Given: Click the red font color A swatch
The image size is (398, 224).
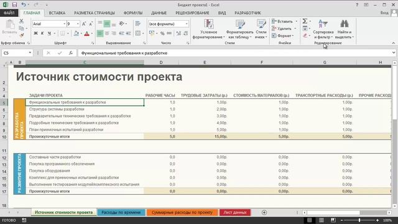Looking at the screenshot, I should click(x=87, y=33).
